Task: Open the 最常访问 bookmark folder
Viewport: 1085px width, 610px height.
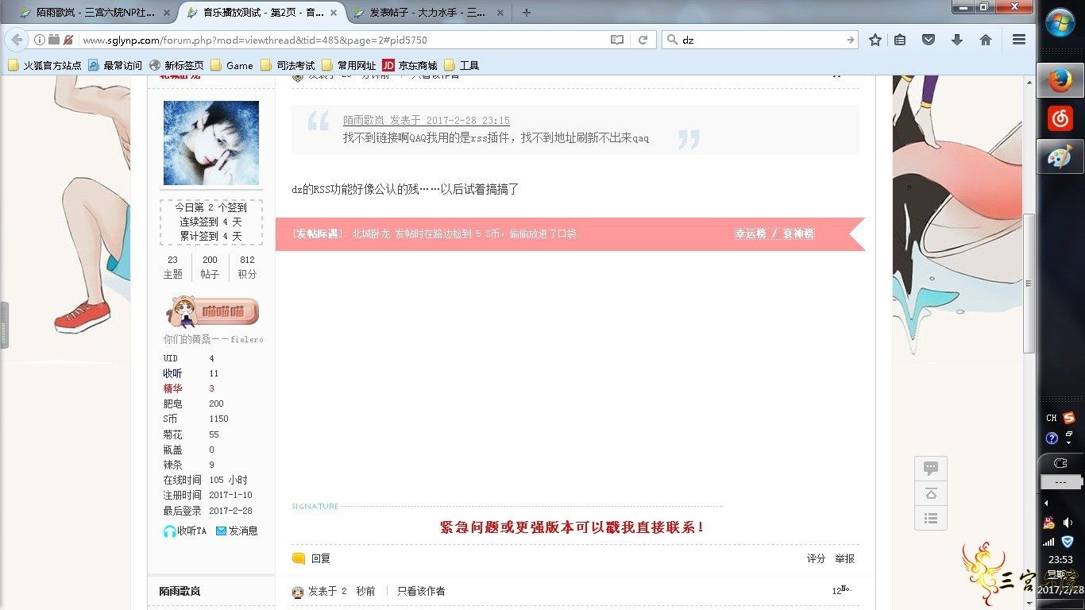Action: (115, 65)
